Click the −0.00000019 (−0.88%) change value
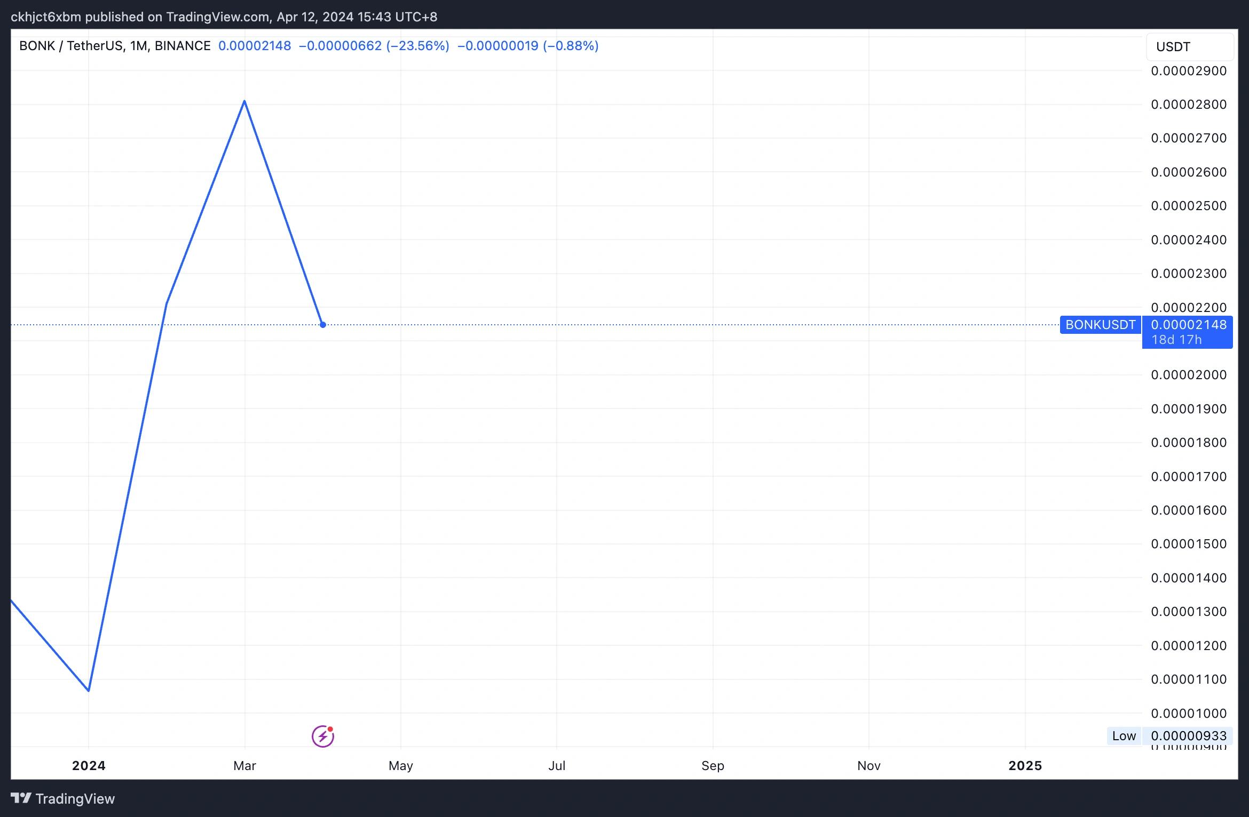This screenshot has height=817, width=1249. click(x=528, y=46)
